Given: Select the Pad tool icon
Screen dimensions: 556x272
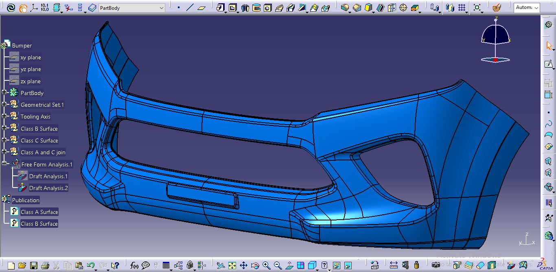Looking at the screenshot, I should point(221,8).
